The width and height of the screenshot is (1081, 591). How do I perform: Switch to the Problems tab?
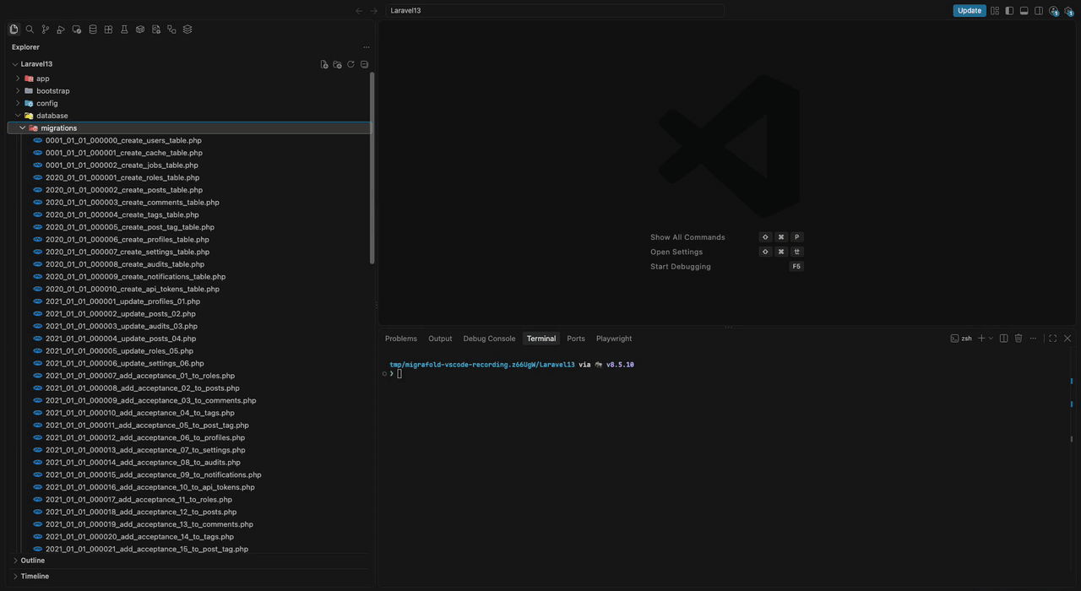(401, 339)
